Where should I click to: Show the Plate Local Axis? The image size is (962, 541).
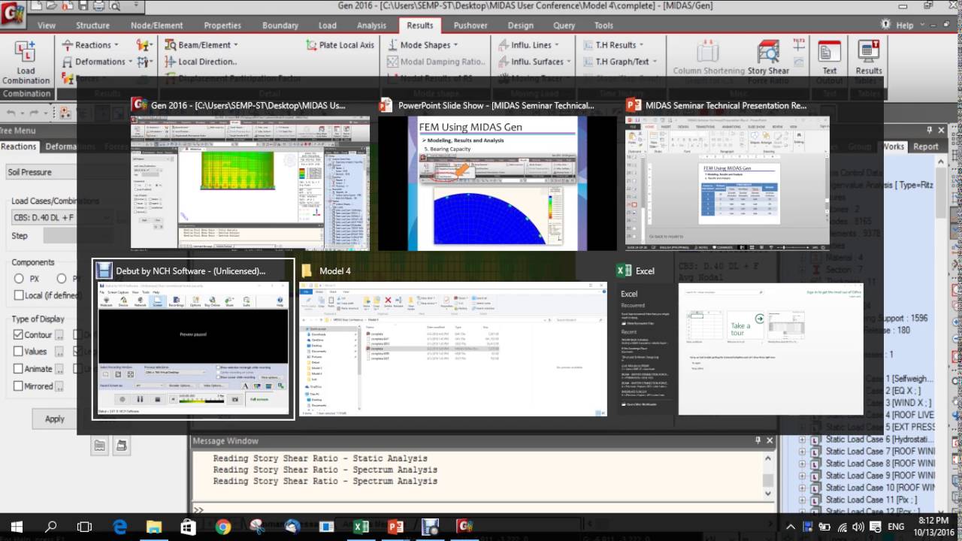pos(340,45)
